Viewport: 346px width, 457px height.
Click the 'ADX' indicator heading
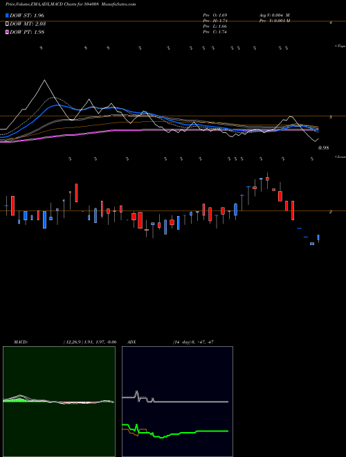[131, 342]
